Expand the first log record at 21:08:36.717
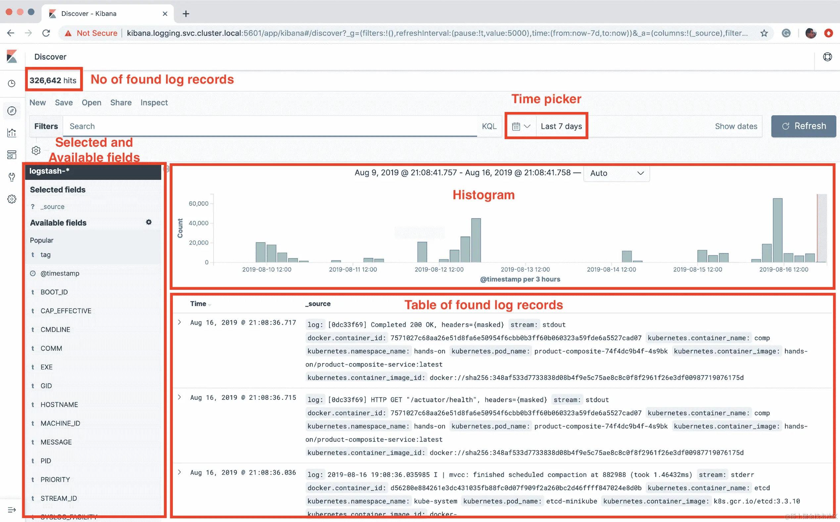This screenshot has height=522, width=840. (179, 322)
